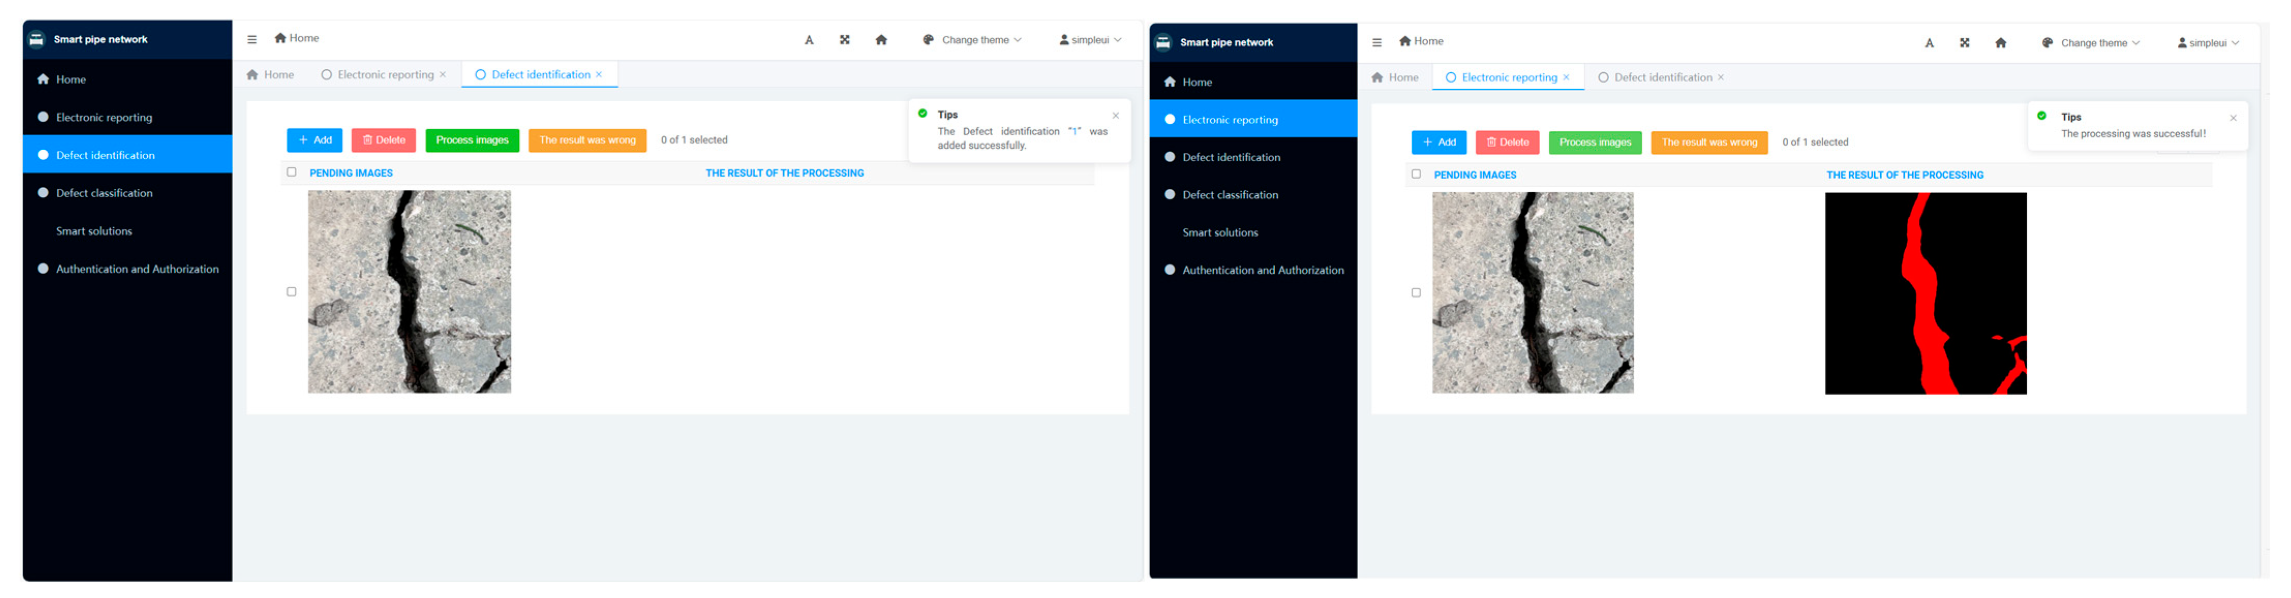Screen dimensions: 2291x598
Task: Click the hamburger menu icon in left window
Action: pos(252,39)
